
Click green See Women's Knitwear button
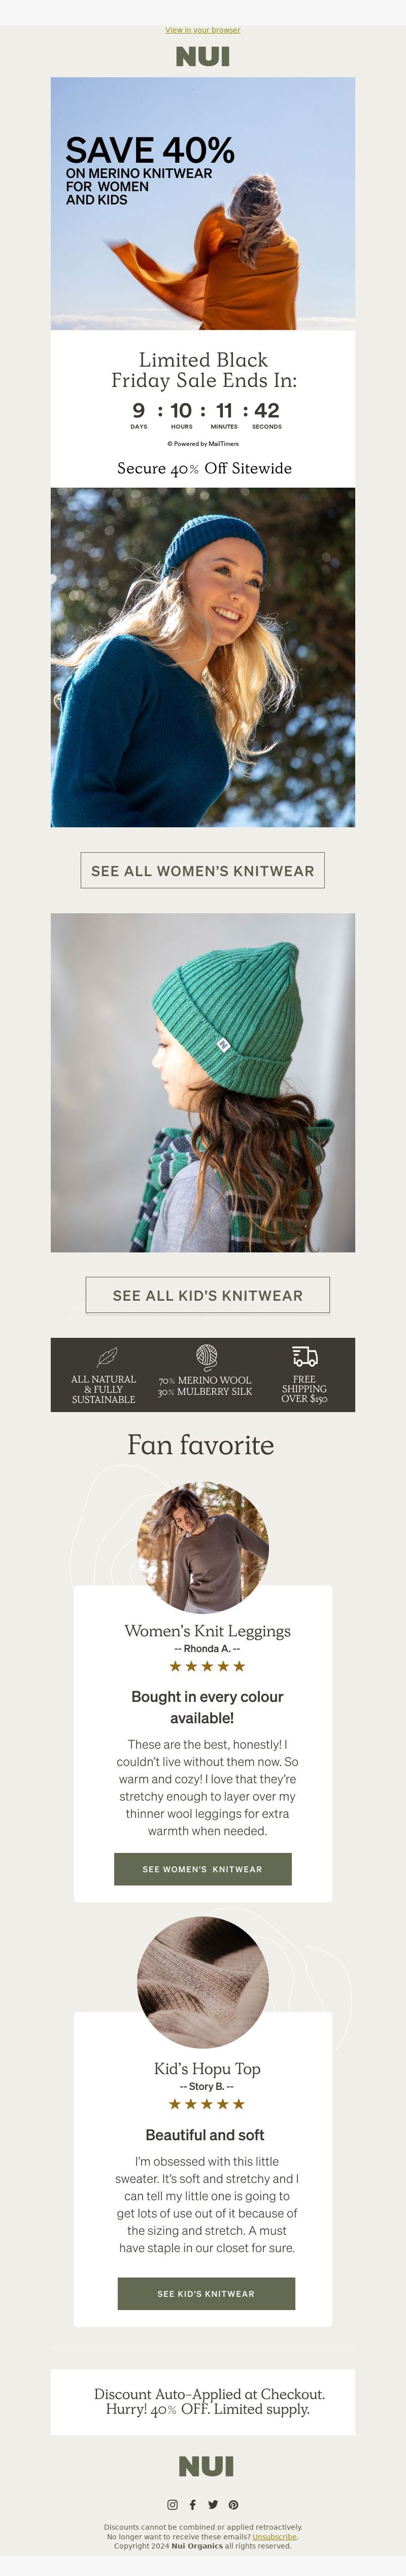click(202, 1869)
